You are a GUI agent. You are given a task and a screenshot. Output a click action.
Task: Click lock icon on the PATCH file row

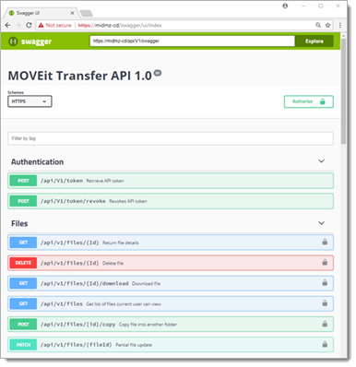point(325,344)
